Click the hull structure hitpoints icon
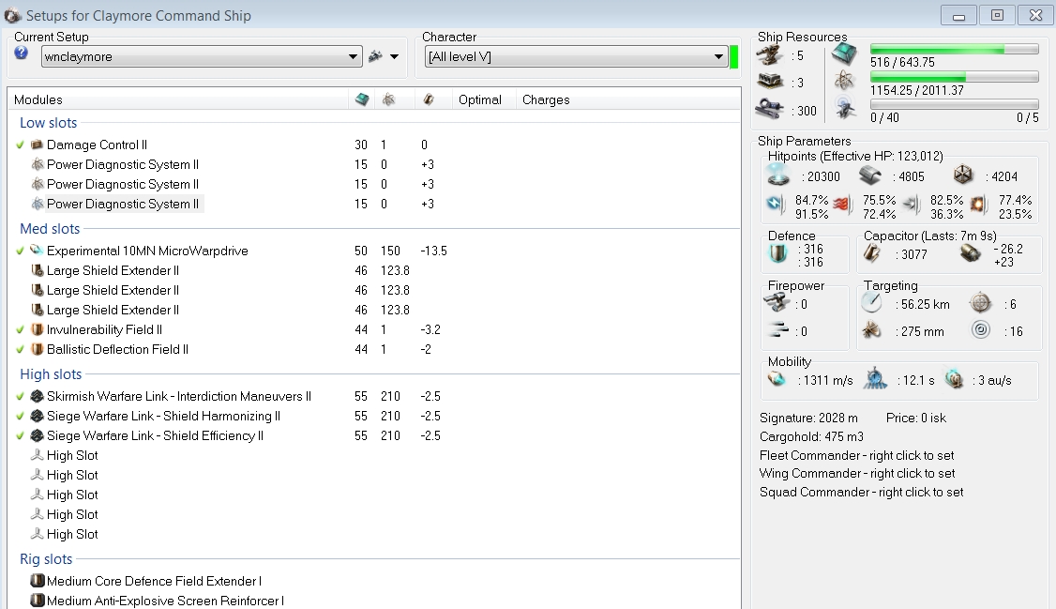This screenshot has width=1056, height=609. 963,175
